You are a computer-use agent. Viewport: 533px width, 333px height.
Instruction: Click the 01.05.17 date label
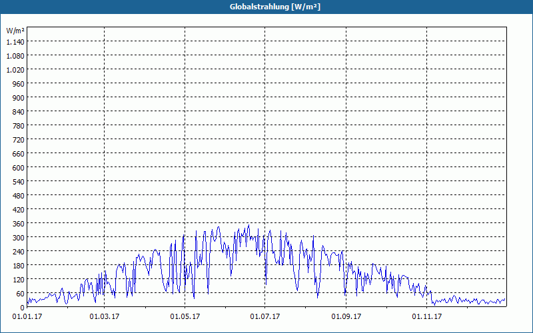click(x=185, y=317)
